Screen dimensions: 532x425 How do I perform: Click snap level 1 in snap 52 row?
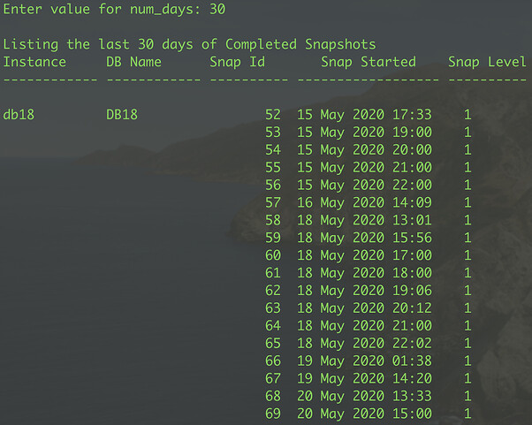click(467, 115)
